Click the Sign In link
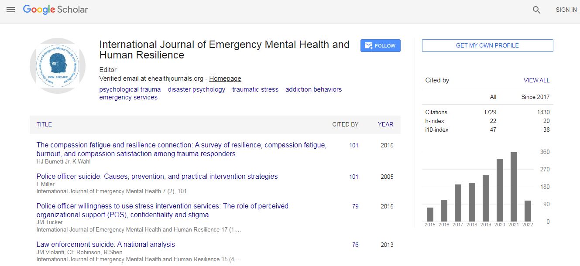Image resolution: width=580 pixels, height=266 pixels. coord(566,10)
